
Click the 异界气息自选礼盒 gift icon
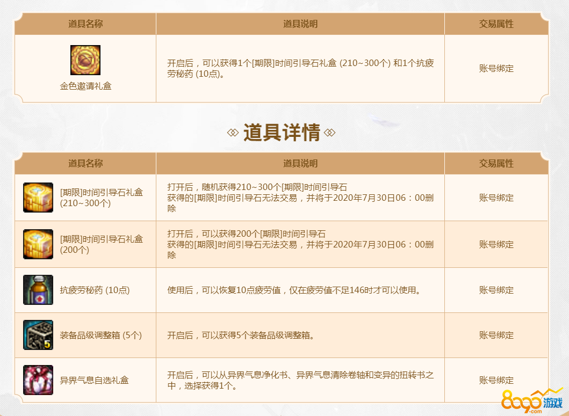38,380
